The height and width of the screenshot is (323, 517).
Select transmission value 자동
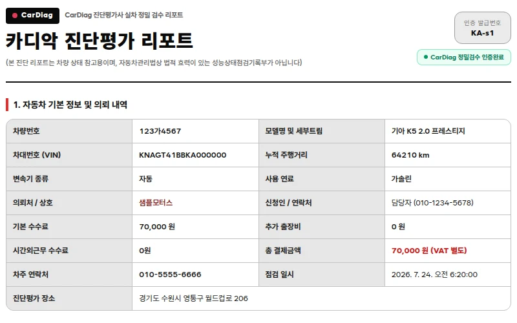(x=145, y=179)
